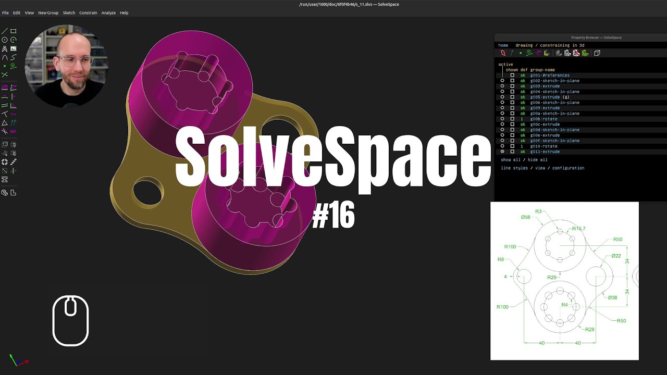The height and width of the screenshot is (375, 667).
Task: Click the show all link
Action: point(511,160)
